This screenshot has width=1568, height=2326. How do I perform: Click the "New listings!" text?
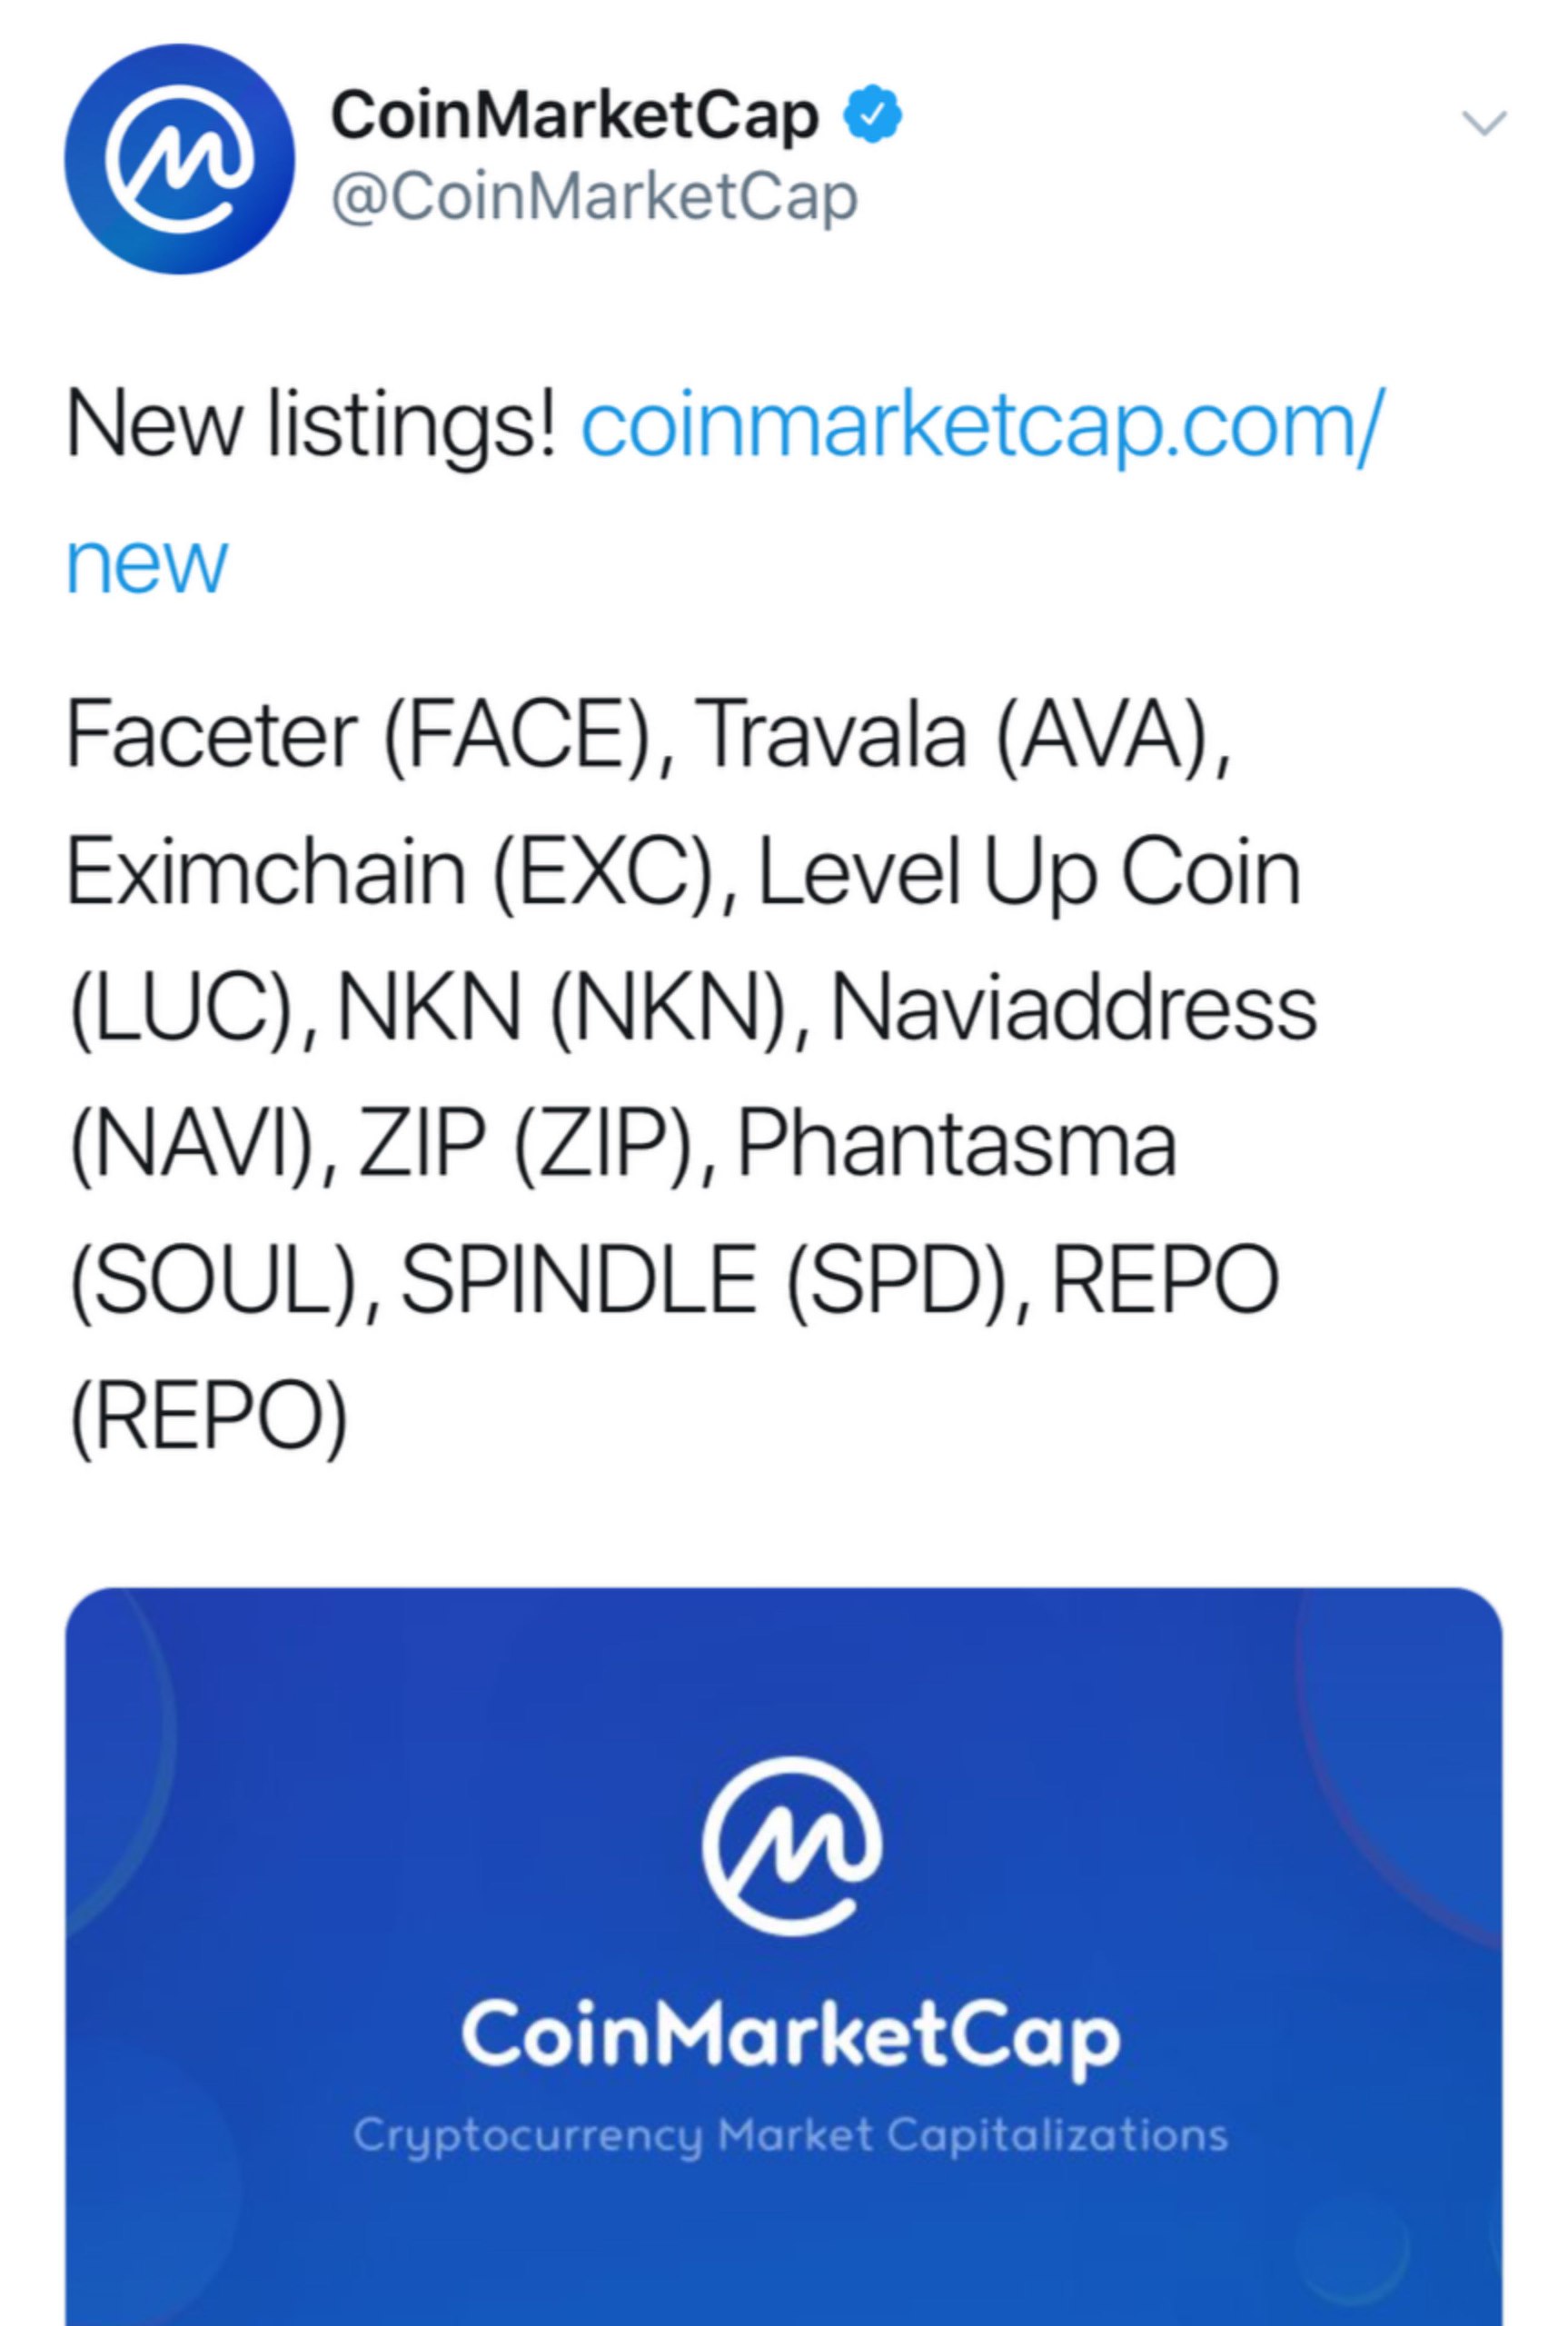coord(311,425)
